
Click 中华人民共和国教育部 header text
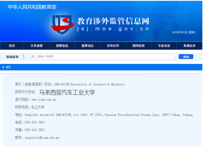[32, 7]
